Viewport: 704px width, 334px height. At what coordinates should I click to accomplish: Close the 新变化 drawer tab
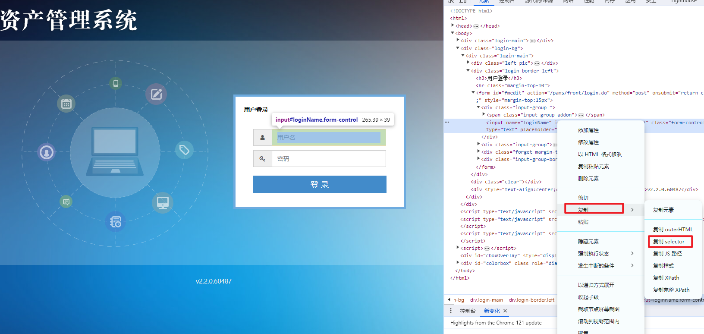pyautogui.click(x=505, y=311)
